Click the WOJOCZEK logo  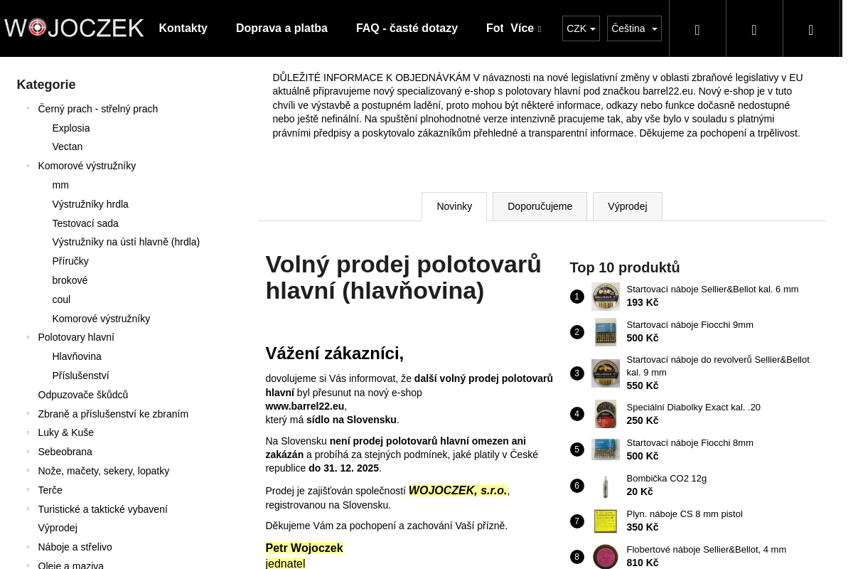74,28
